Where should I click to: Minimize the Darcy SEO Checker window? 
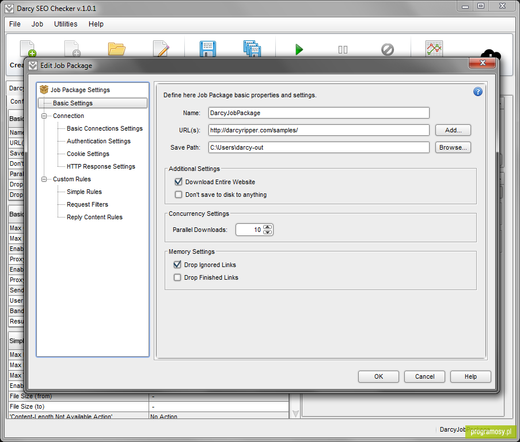point(465,6)
